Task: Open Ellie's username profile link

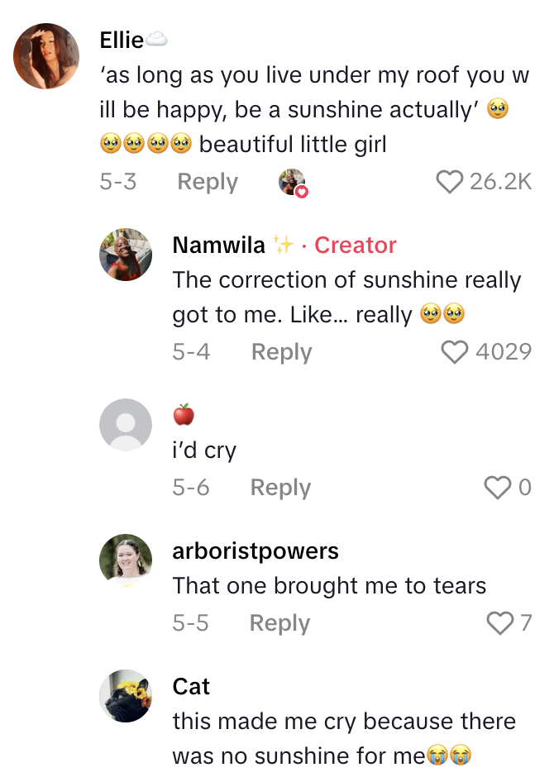Action: (121, 37)
